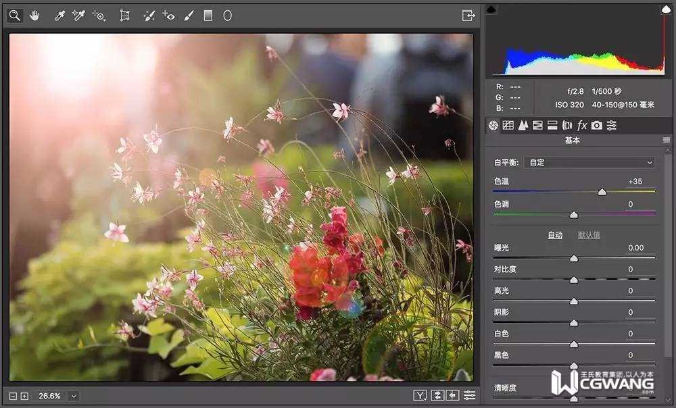Image resolution: width=676 pixels, height=408 pixels.
Task: Open the Detail panel tab
Action: 523,126
